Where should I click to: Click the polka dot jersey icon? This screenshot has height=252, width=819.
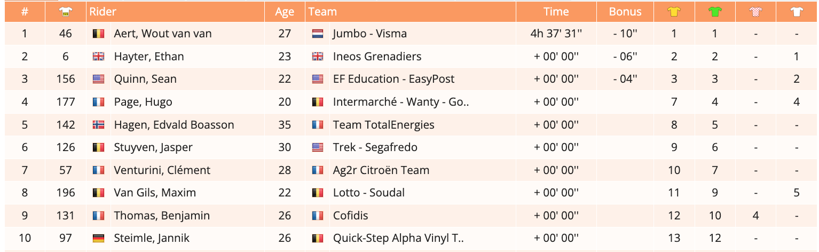(x=755, y=11)
